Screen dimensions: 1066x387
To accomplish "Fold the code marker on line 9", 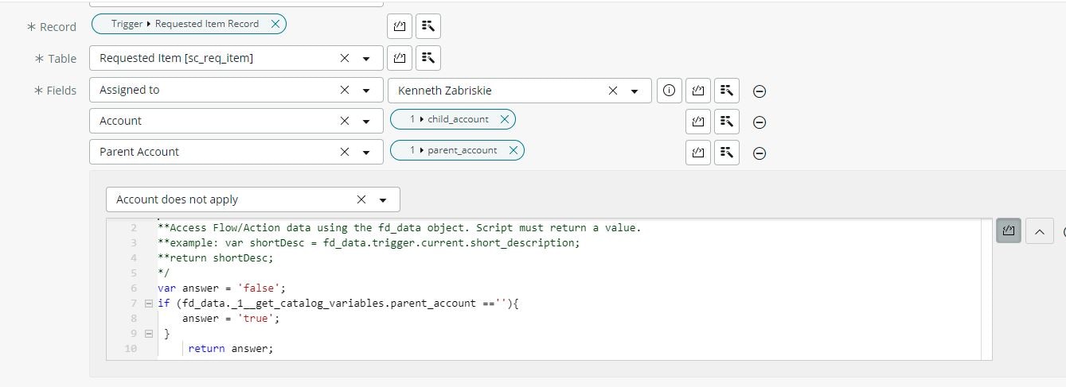I will pos(149,333).
